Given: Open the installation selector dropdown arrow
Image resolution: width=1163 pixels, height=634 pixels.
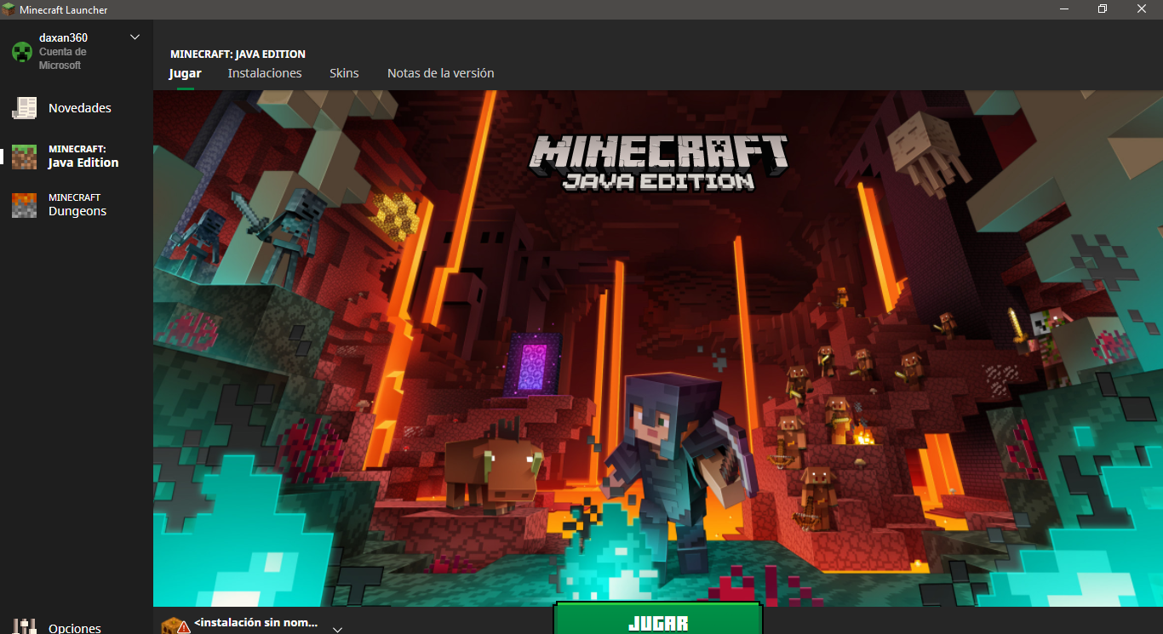Looking at the screenshot, I should (337, 630).
